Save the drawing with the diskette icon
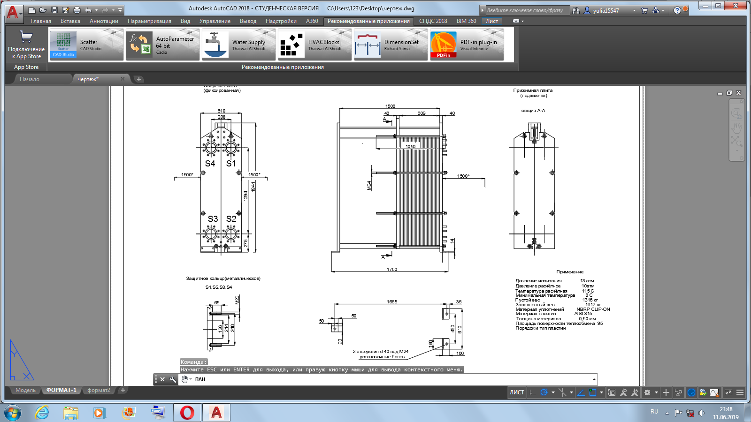 [54, 10]
